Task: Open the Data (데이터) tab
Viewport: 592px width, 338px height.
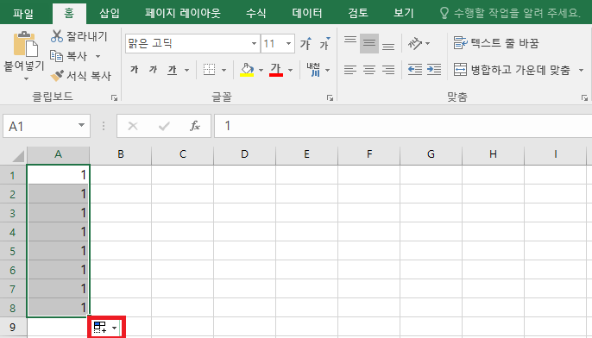Action: [x=307, y=13]
